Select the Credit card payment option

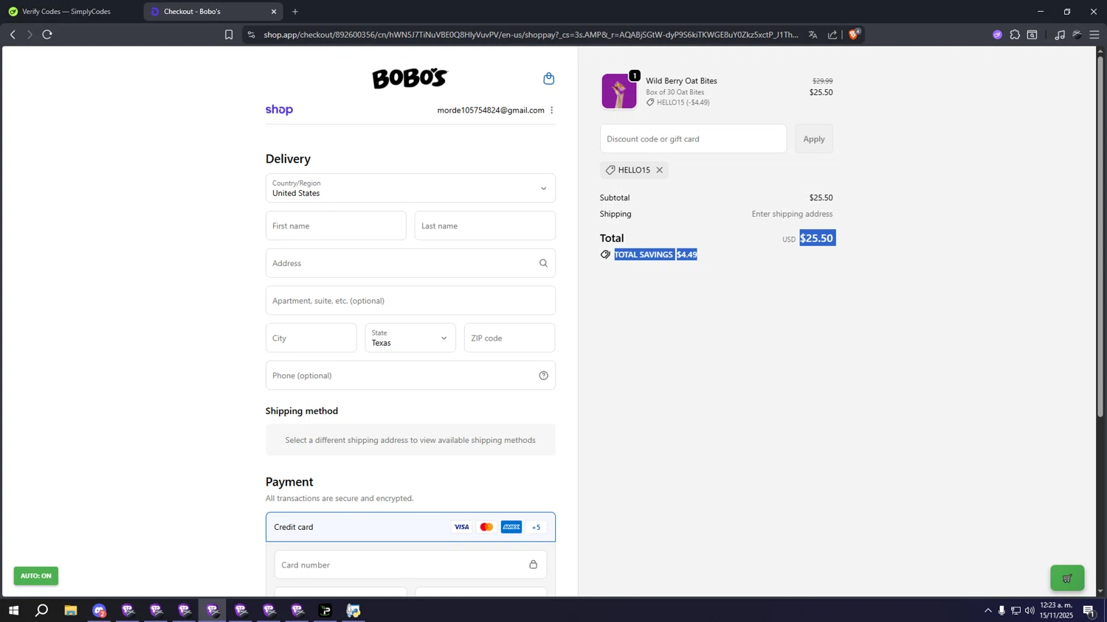(410, 527)
